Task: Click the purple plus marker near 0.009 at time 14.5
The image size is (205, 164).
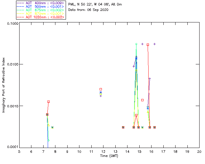Action: point(134,67)
